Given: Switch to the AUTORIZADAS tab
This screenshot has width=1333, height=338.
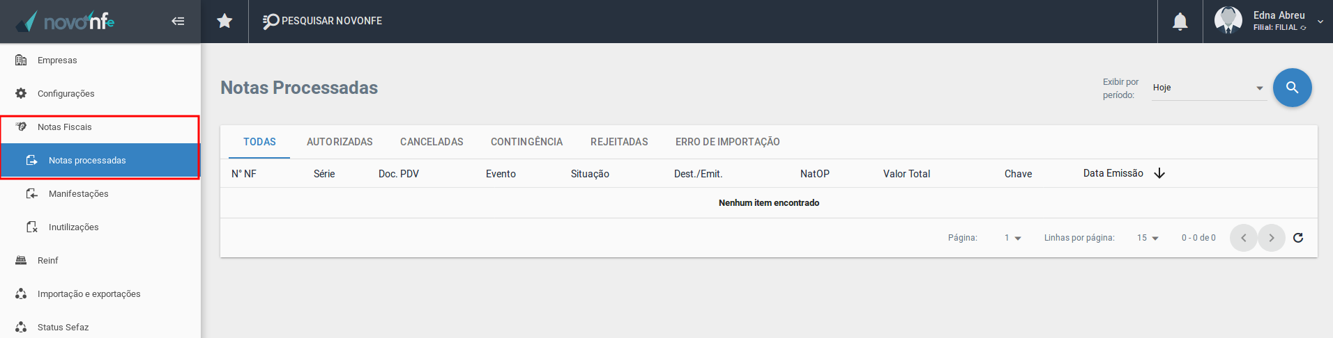Looking at the screenshot, I should 340,142.
